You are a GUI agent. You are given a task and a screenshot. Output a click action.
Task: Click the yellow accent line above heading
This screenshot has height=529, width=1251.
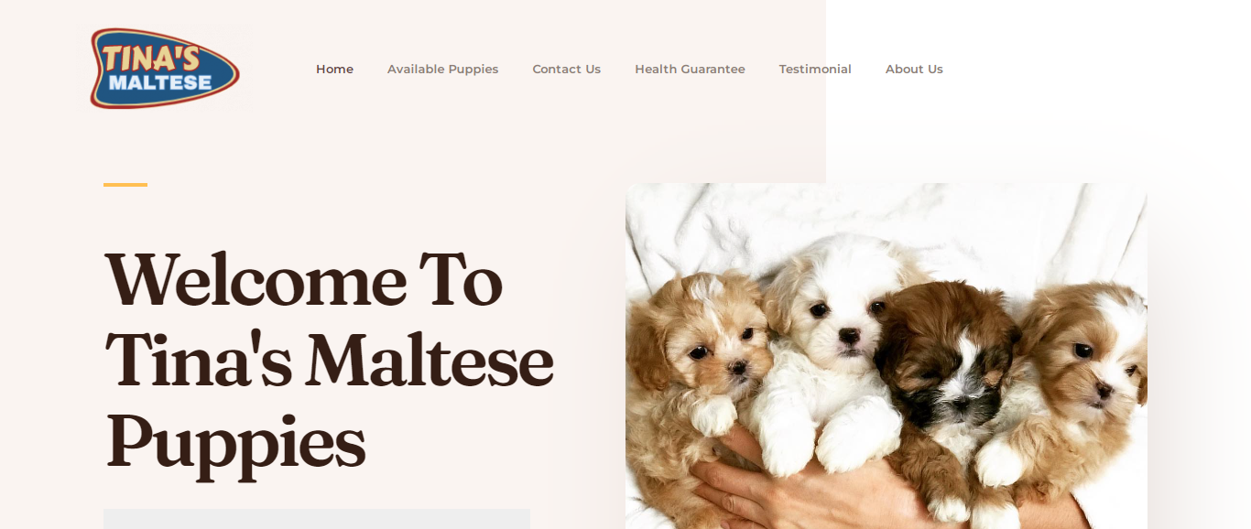125,185
